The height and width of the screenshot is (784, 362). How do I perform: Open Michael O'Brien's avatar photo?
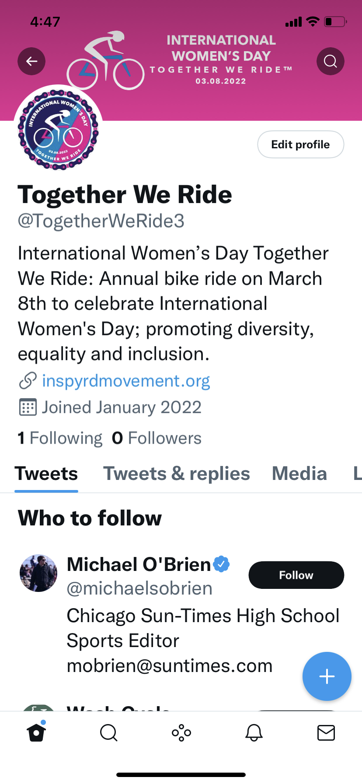38,573
